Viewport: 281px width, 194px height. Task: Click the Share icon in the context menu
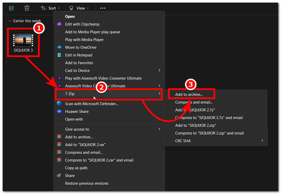(59, 175)
